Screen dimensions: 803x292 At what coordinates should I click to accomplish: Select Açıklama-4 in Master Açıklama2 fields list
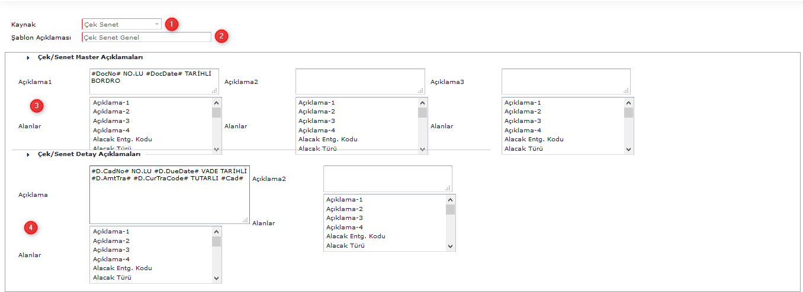pos(316,130)
